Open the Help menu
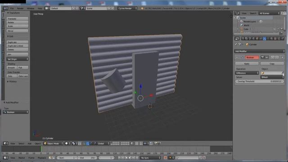Image resolution: width=288 pixels, height=162 pixels. click(40, 8)
